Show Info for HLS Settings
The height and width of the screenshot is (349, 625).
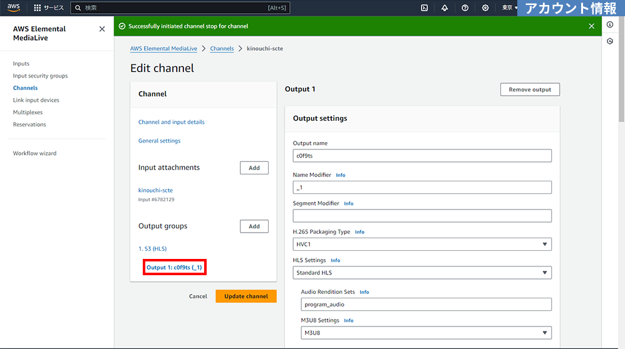pyautogui.click(x=335, y=260)
